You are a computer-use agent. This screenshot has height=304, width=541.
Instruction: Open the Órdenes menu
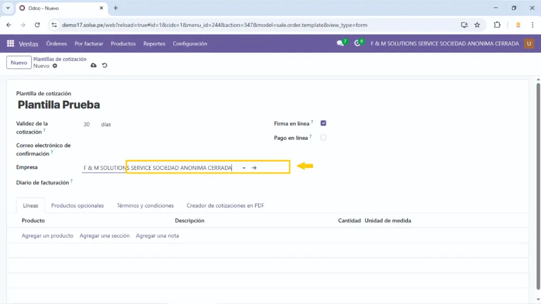[57, 44]
